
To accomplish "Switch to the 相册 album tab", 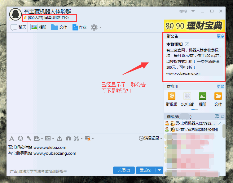I will click(39, 27).
